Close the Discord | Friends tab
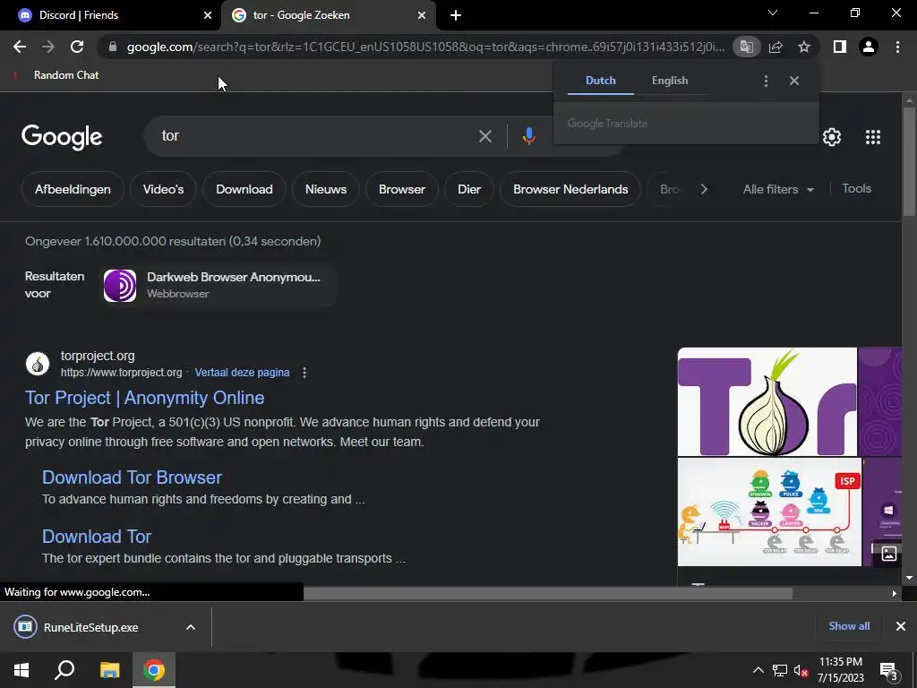 point(208,15)
